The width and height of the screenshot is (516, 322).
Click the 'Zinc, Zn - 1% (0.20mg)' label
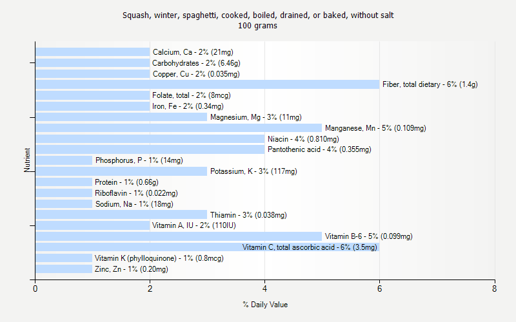132,269
